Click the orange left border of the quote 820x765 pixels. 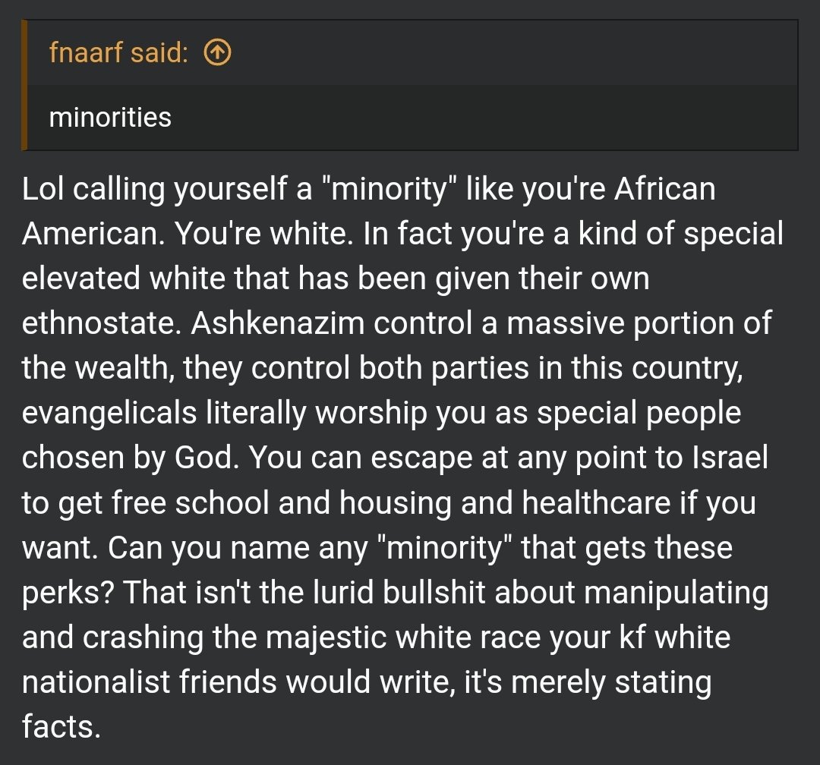tap(24, 85)
